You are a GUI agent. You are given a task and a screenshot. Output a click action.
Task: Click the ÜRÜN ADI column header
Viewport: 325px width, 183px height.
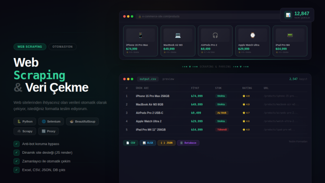(x=142, y=88)
